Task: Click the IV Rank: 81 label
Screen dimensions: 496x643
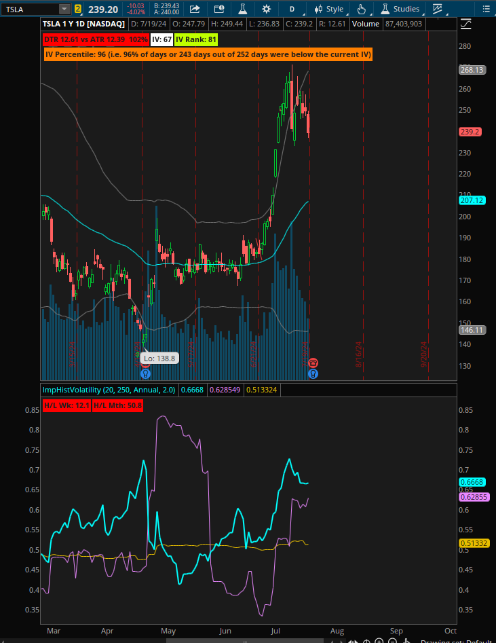Action: point(196,40)
